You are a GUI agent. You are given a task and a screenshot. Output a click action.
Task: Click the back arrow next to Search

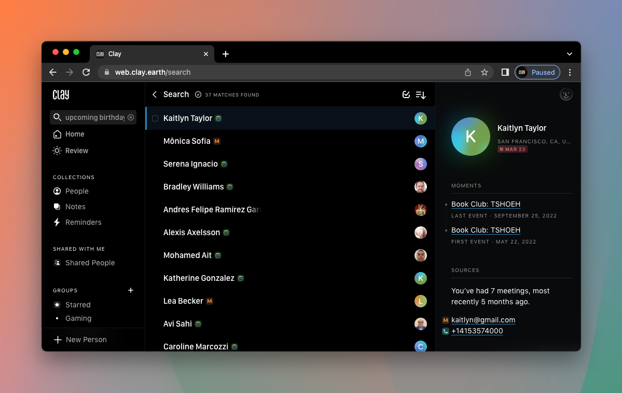point(154,94)
